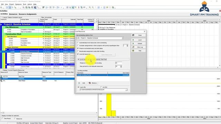
Task: Toggle Automatically level resources when scheduling
Action: click(78, 43)
